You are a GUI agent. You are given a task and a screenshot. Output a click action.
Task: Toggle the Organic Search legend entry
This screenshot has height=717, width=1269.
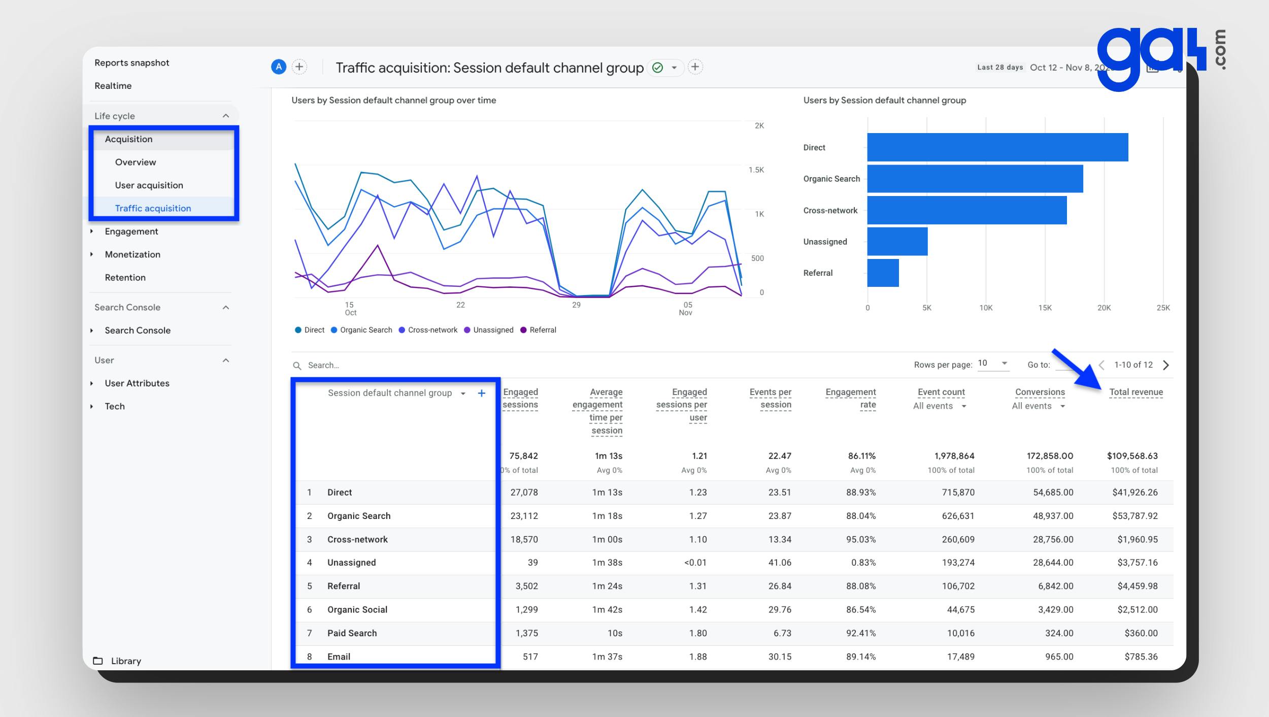[361, 330]
